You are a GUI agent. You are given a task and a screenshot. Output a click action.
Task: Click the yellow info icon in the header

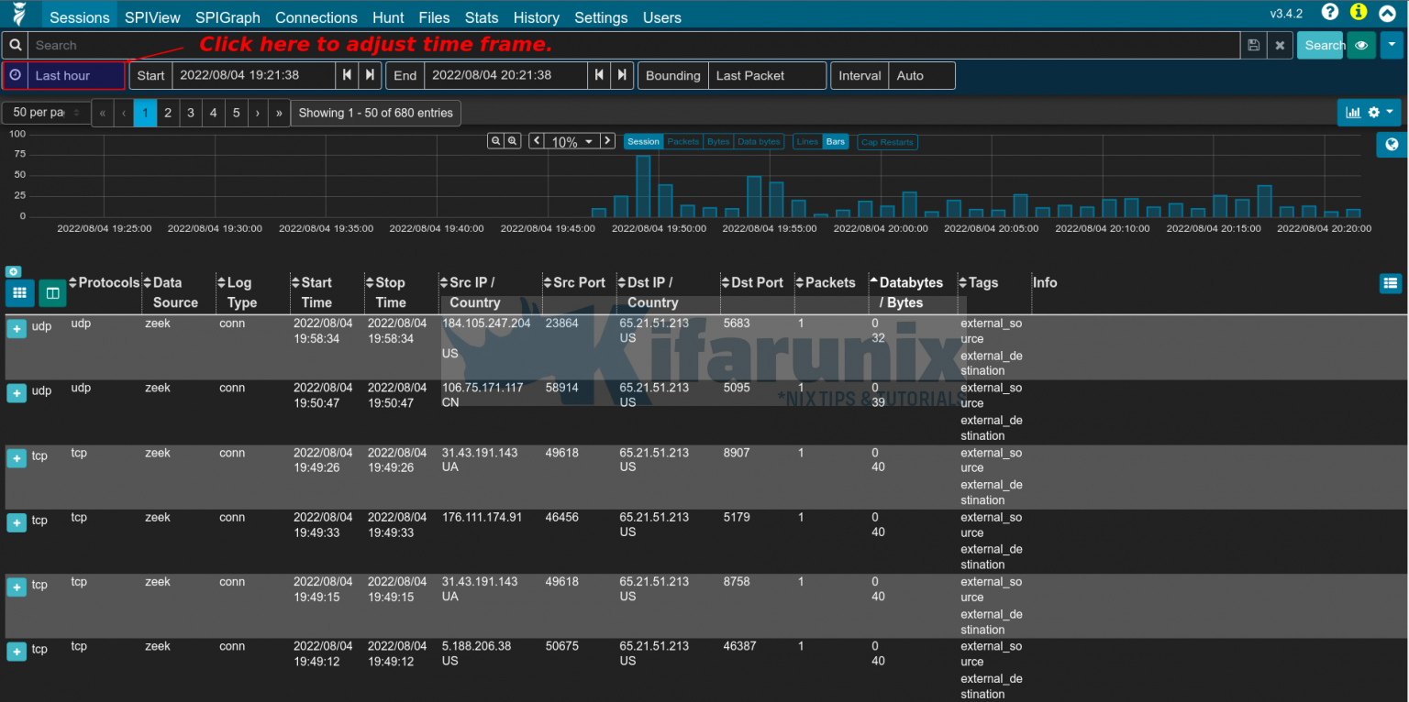click(1359, 13)
